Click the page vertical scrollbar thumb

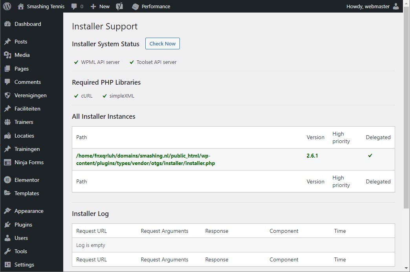[406, 107]
